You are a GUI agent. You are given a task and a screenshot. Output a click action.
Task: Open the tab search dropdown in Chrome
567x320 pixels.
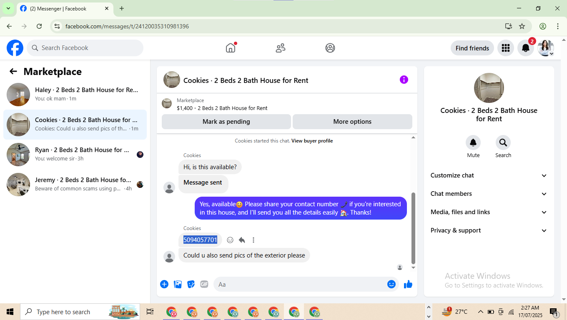8,8
